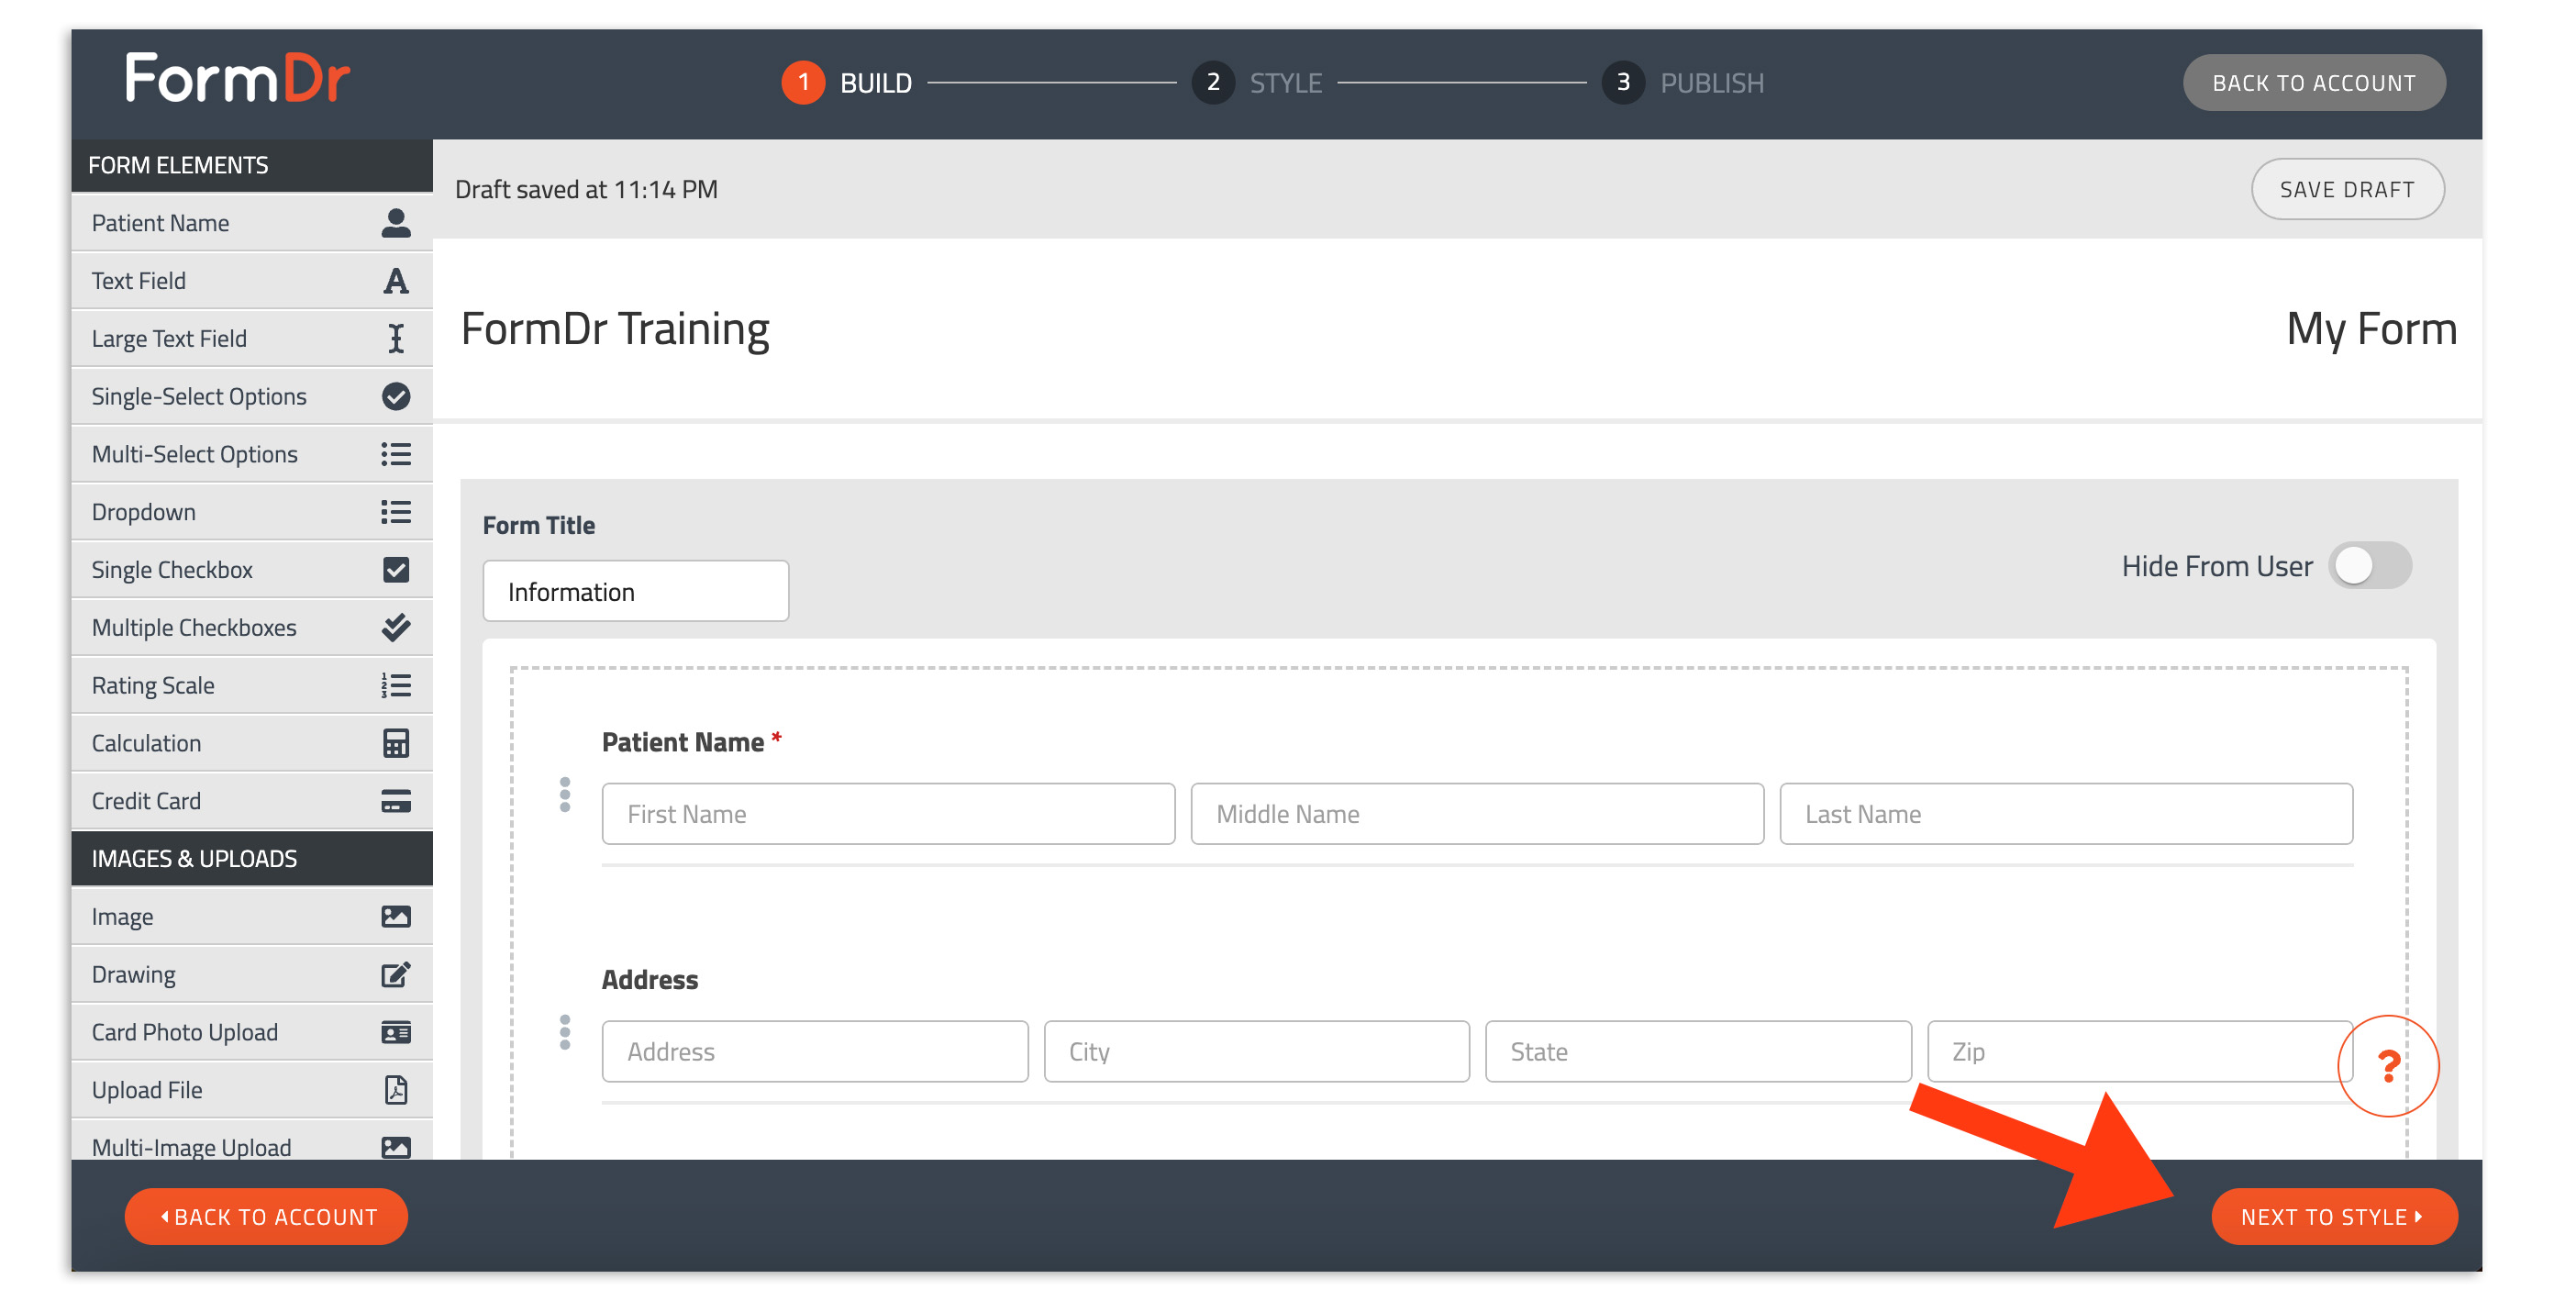Add a Credit Card element

pyautogui.click(x=252, y=800)
